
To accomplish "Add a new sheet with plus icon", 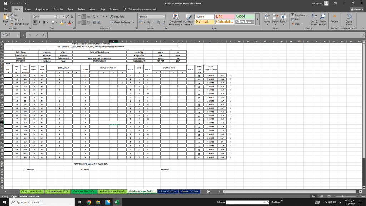I will [208, 192].
